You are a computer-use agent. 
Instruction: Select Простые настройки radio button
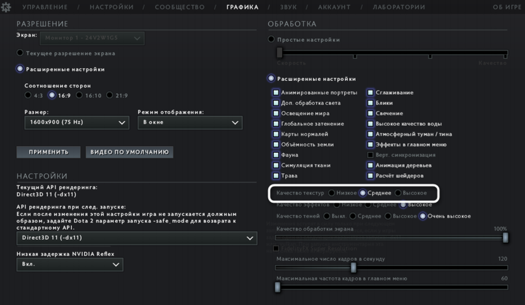pos(272,40)
